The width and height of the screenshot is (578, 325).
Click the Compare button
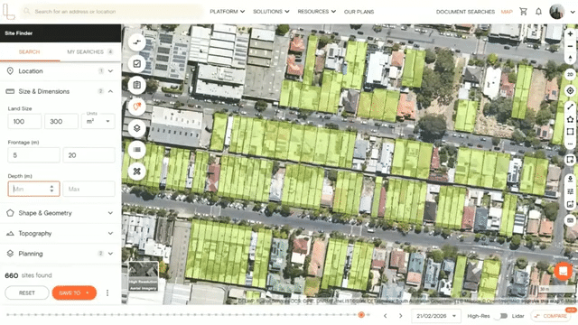tap(552, 316)
